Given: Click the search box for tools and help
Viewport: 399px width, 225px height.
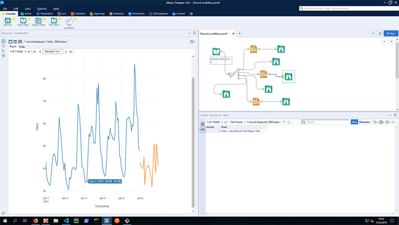Looking at the screenshot, I should coord(349,8).
